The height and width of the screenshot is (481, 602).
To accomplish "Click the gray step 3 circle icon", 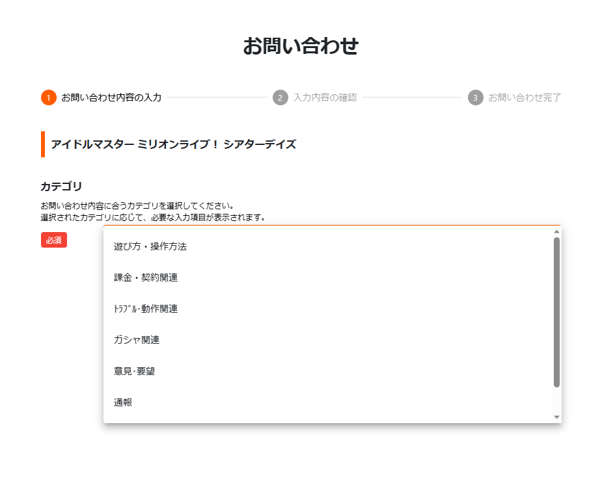I will pos(475,97).
